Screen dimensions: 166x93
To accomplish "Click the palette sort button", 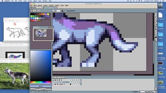I will [34, 11].
